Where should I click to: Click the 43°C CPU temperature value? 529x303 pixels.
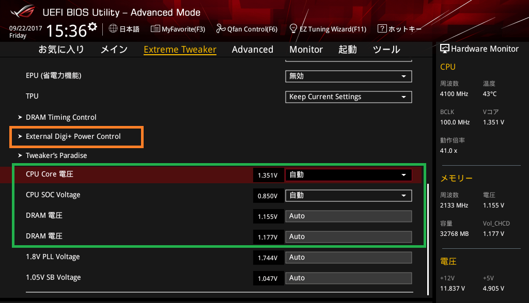(x=490, y=94)
